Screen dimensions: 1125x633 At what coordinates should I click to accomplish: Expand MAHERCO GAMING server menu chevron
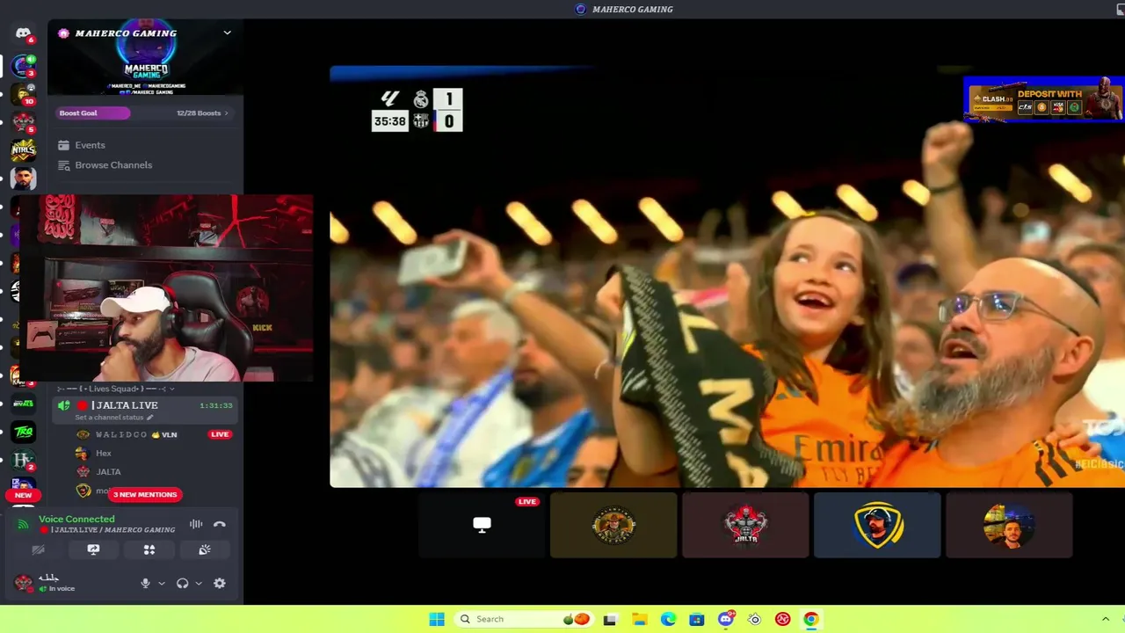pyautogui.click(x=227, y=33)
